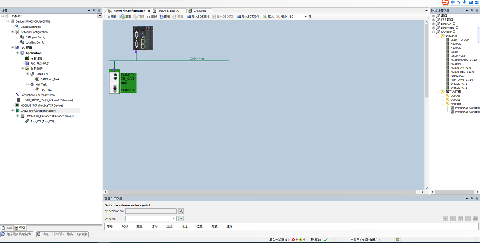This screenshot has height=243, width=480.
Task: Select Application node in tree
Action: click(x=33, y=53)
